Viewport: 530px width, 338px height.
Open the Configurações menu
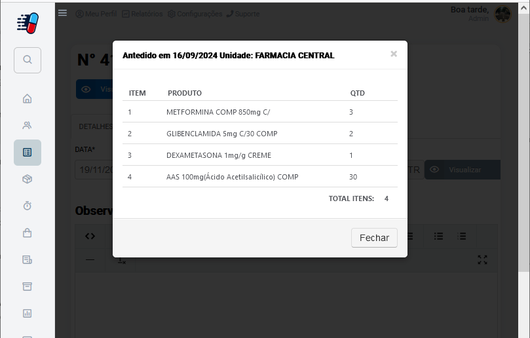195,14
